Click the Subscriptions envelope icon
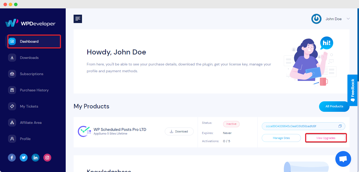Viewport: 359px width, 172px height. [12, 74]
